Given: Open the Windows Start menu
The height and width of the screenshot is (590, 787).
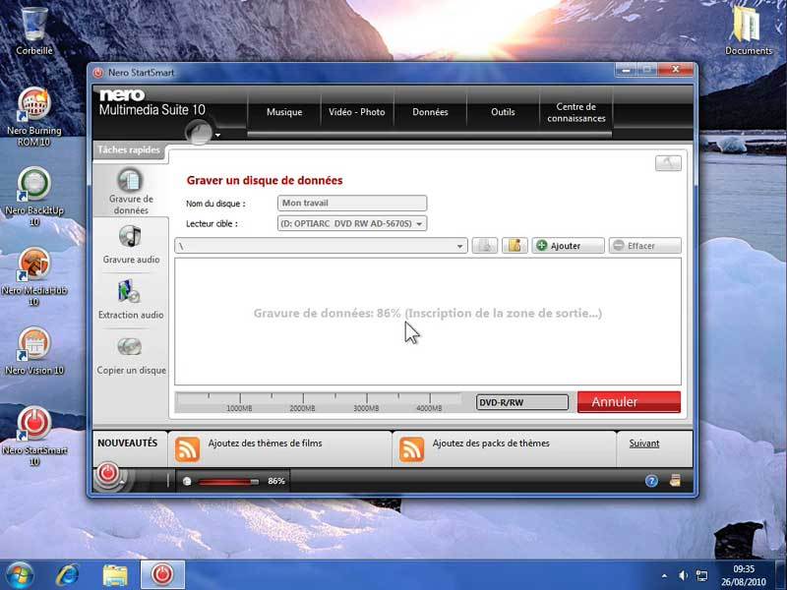Looking at the screenshot, I should click(20, 575).
